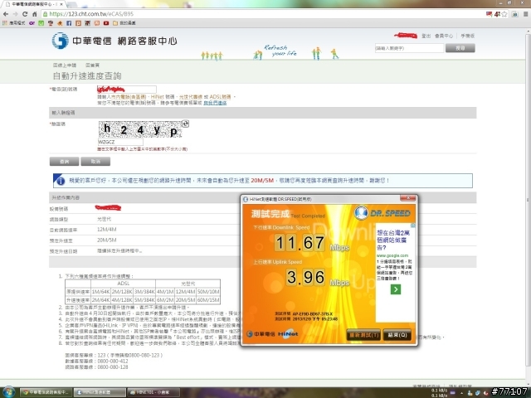531x398 pixels.
Task: Click the contact us link under phone field
Action: (215, 103)
